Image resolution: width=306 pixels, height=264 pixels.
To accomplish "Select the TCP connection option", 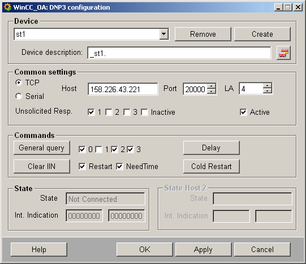I will (x=19, y=83).
